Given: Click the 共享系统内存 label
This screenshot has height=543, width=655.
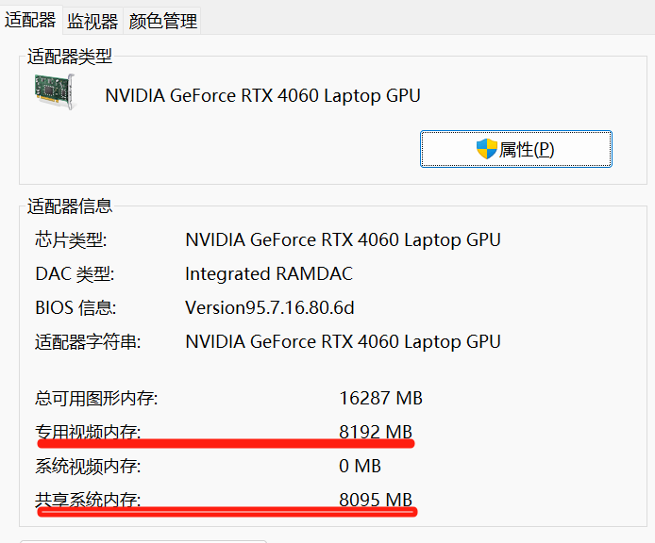Looking at the screenshot, I should click(x=88, y=500).
